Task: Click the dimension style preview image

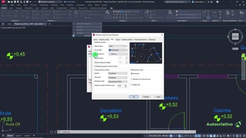Action: pyautogui.click(x=146, y=53)
